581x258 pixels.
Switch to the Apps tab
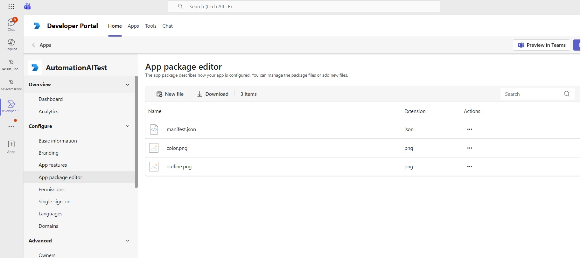pyautogui.click(x=133, y=26)
